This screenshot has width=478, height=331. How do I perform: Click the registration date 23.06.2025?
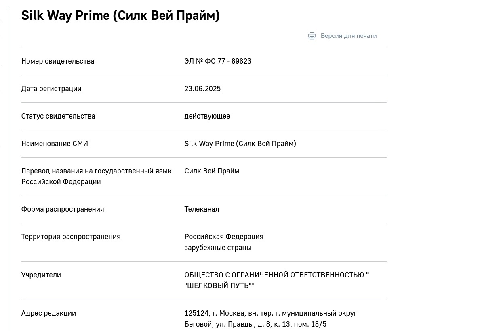(x=202, y=89)
